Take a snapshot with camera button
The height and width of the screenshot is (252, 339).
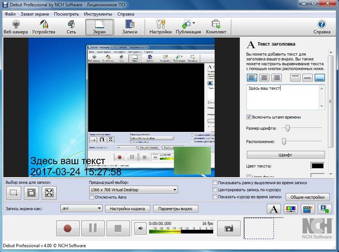pos(229,228)
